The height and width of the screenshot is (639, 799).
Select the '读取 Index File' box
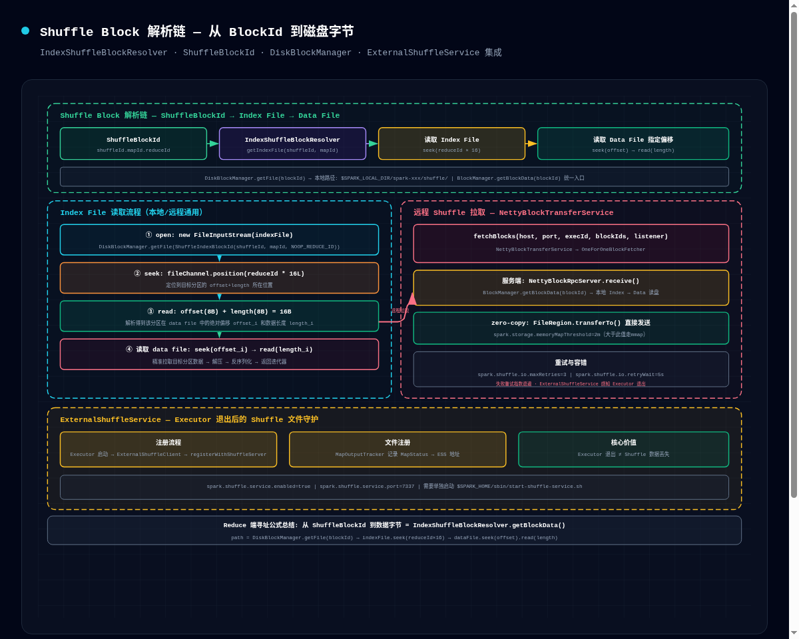(x=451, y=144)
